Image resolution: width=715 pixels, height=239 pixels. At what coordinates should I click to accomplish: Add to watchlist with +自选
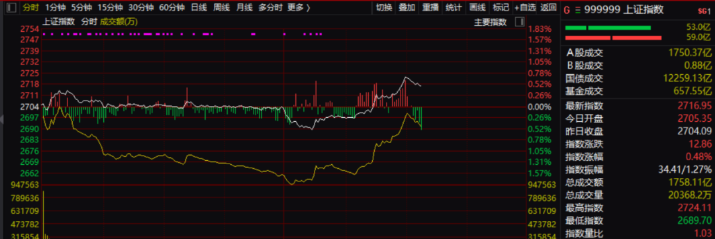(525, 7)
